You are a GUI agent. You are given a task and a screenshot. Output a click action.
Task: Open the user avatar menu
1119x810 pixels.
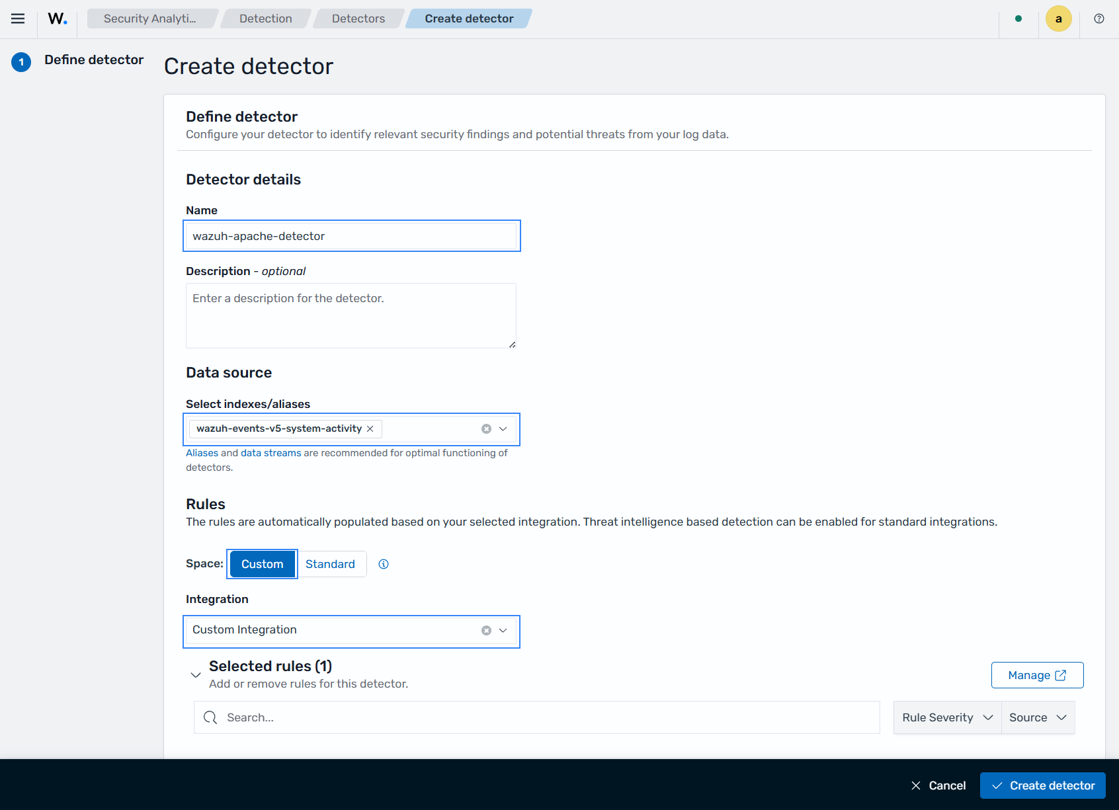1058,19
